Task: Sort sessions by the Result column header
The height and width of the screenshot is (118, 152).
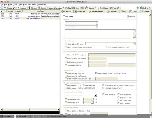Action: (11, 11)
